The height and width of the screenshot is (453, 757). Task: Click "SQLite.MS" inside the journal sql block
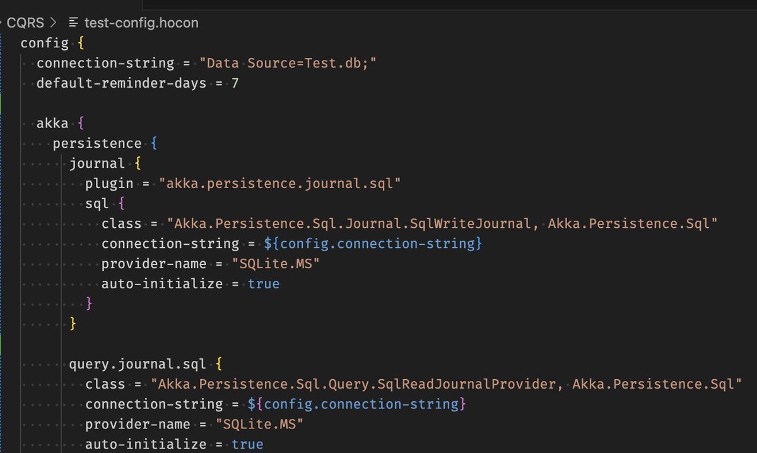276,264
